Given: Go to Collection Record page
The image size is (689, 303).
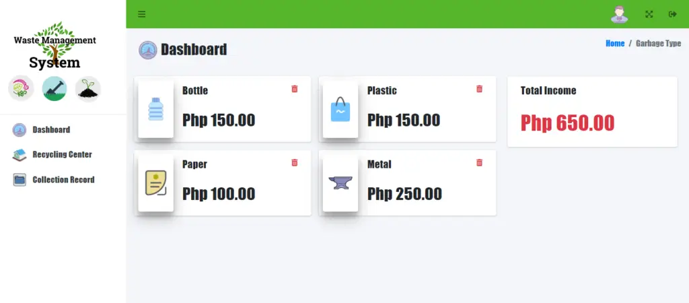Looking at the screenshot, I should coord(63,180).
